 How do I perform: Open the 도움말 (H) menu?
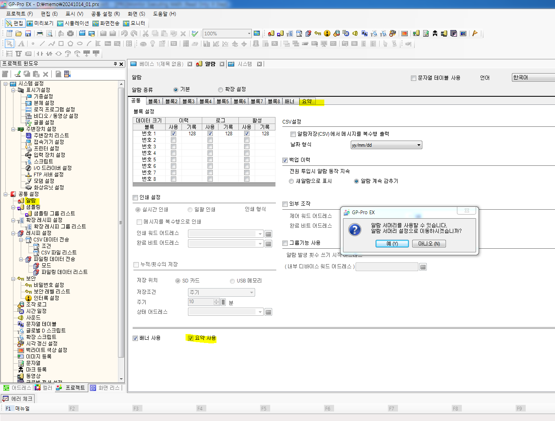pos(164,14)
